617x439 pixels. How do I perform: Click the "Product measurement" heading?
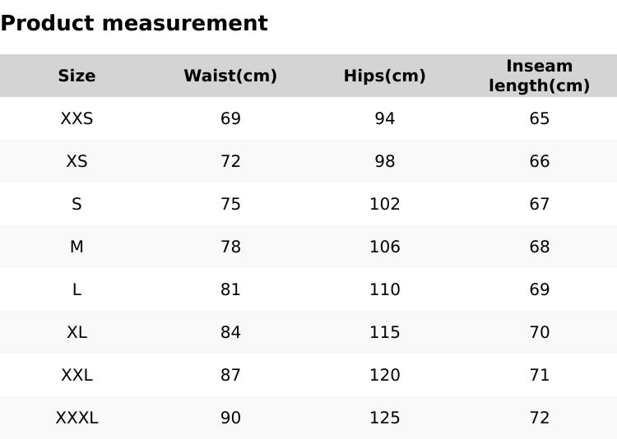coord(134,24)
